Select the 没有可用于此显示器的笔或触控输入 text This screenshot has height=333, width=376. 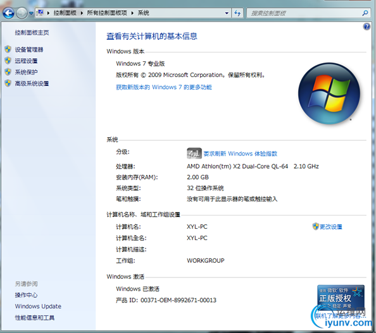point(232,199)
